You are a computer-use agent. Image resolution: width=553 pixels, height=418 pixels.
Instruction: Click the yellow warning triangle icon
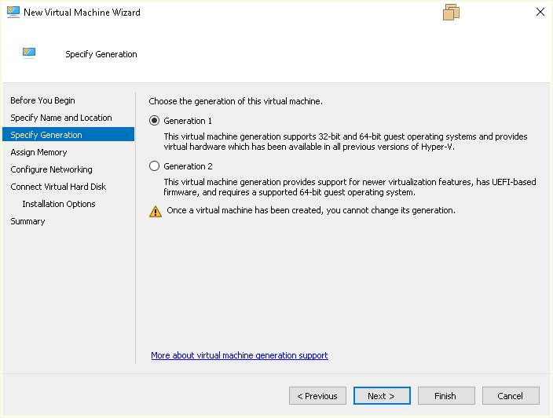pyautogui.click(x=155, y=211)
